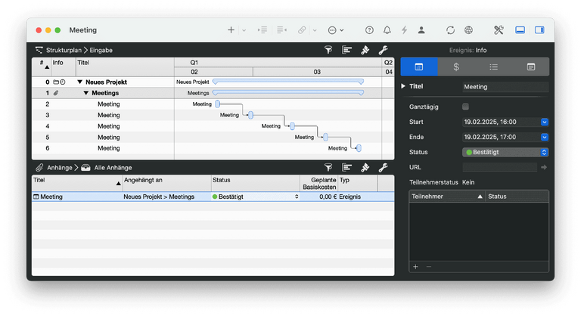
Task: Open the Start date picker dropdown
Action: pos(544,122)
